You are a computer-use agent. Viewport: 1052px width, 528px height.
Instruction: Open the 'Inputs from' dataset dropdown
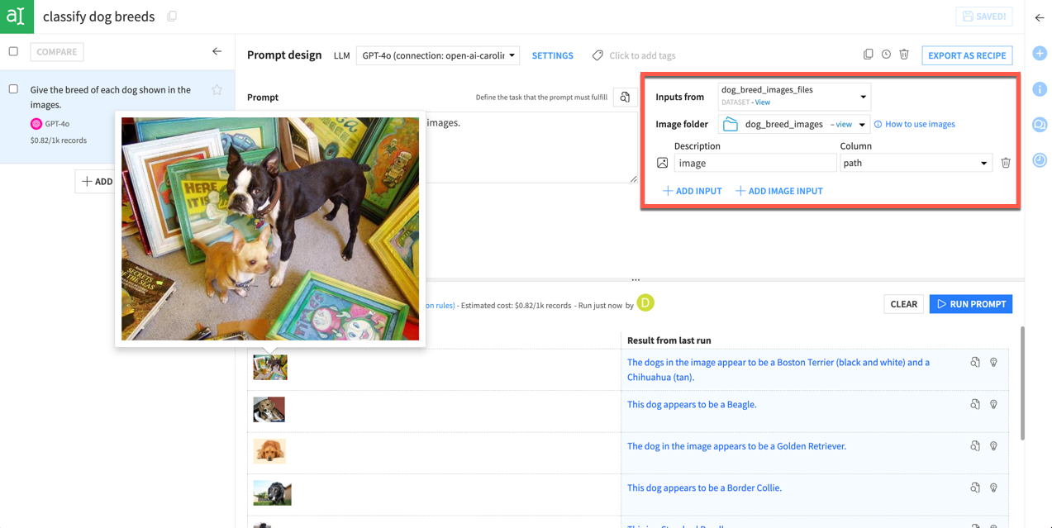(x=794, y=96)
